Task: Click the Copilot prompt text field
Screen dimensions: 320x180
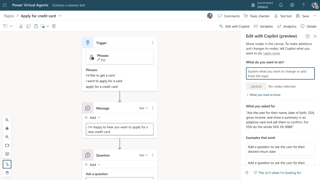Action: (280, 73)
